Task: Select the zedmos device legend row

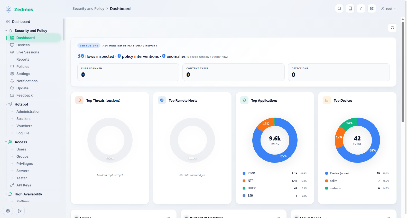Action: click(357, 188)
